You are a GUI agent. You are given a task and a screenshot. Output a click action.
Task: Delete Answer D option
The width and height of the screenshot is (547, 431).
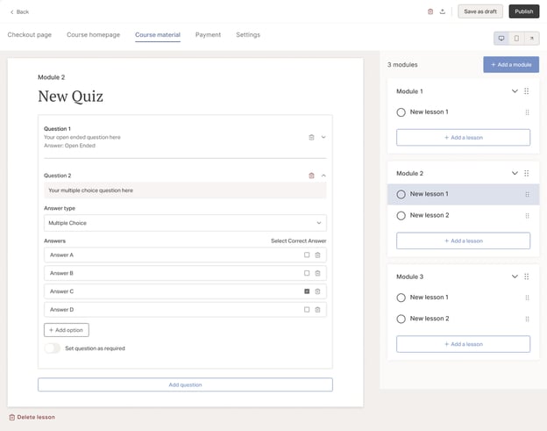coord(317,310)
